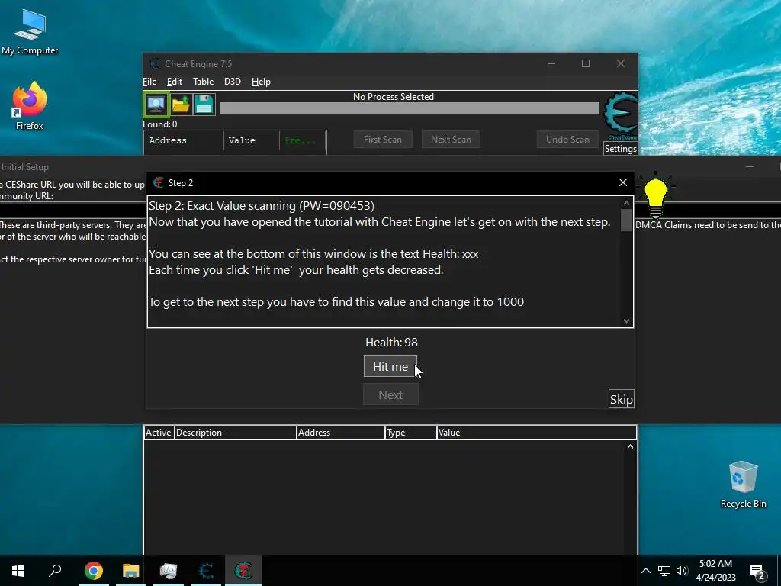The width and height of the screenshot is (781, 586).
Task: Switch to the red tutorial taskbar icon
Action: [243, 571]
